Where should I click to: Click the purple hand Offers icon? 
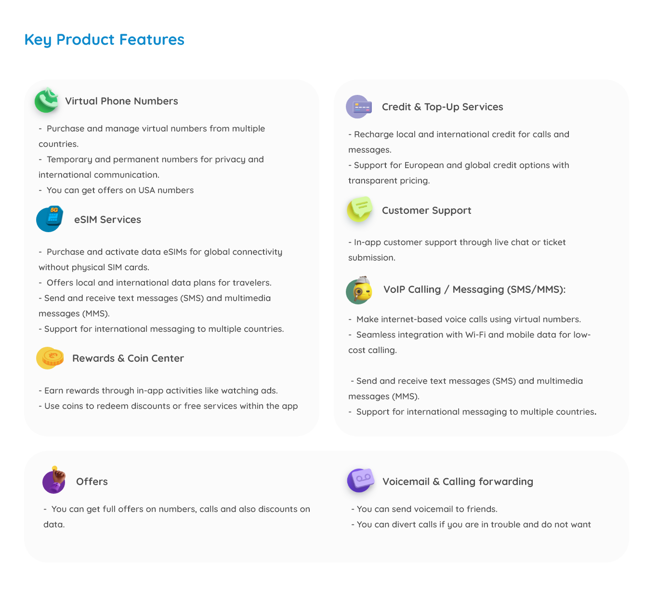[x=54, y=480]
